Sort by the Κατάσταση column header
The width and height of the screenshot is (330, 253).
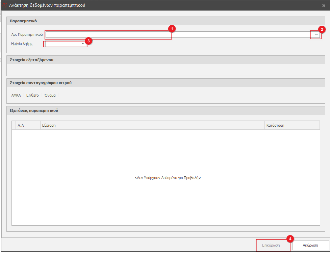(292, 125)
